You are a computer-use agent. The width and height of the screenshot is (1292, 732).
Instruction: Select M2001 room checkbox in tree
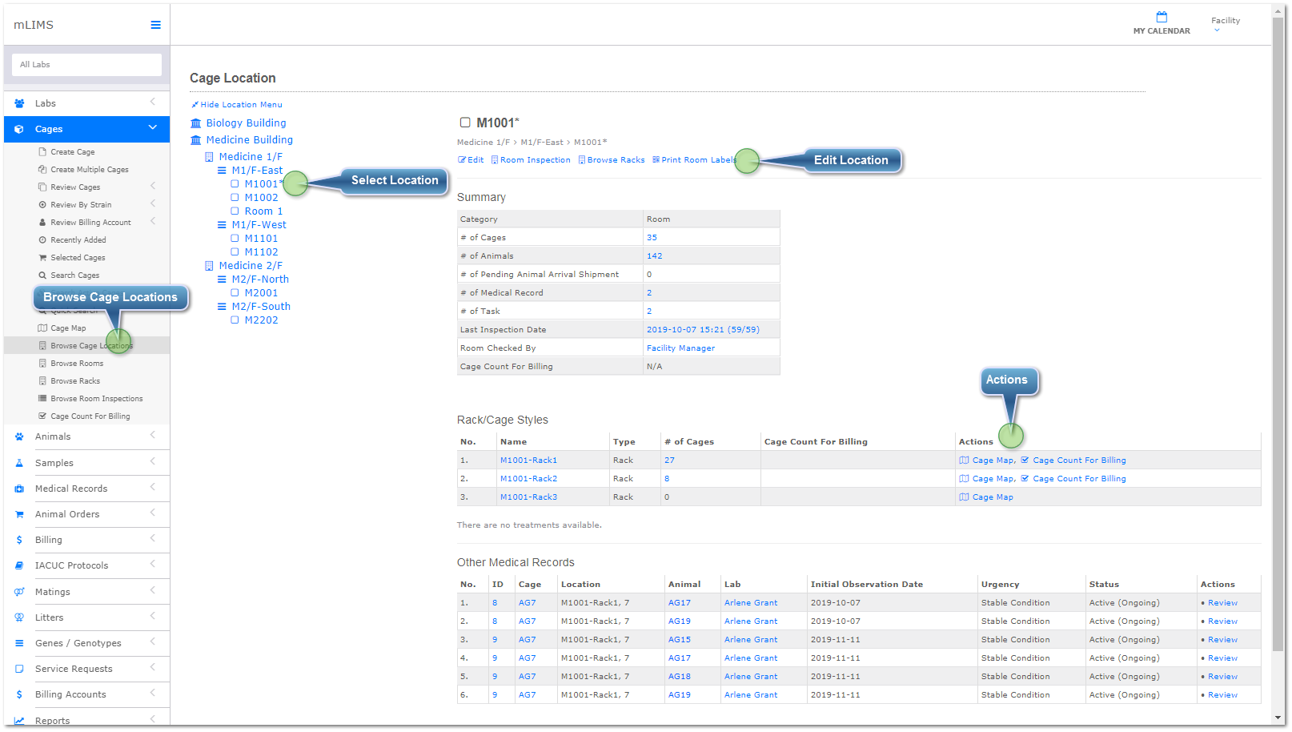(235, 292)
